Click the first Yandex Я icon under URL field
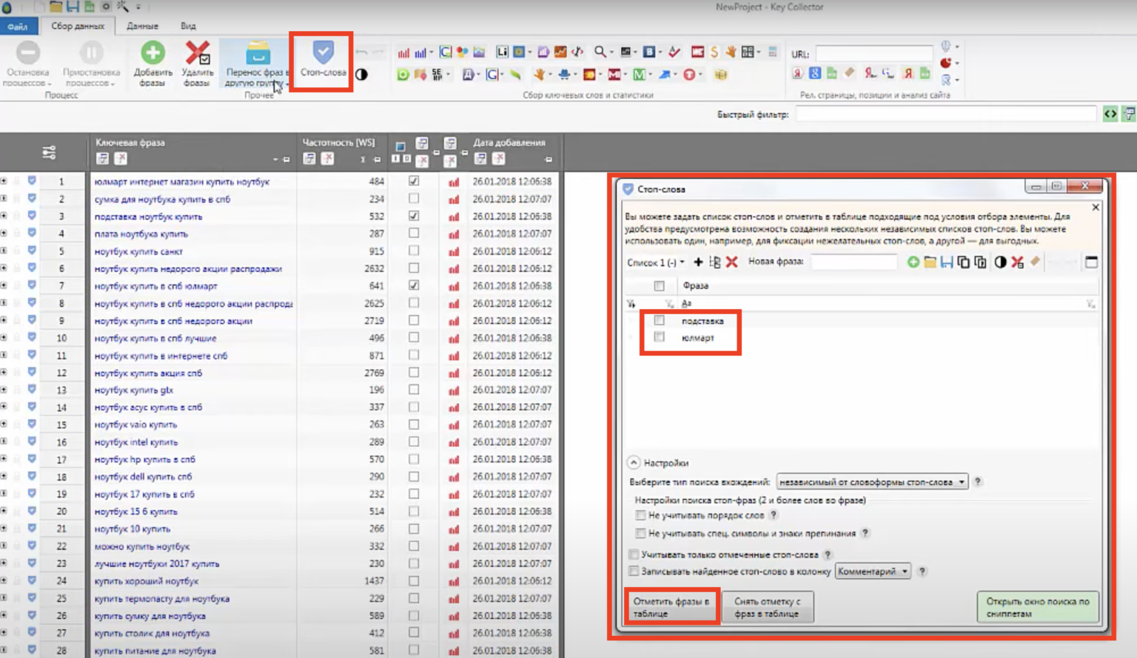The width and height of the screenshot is (1137, 658). point(798,73)
